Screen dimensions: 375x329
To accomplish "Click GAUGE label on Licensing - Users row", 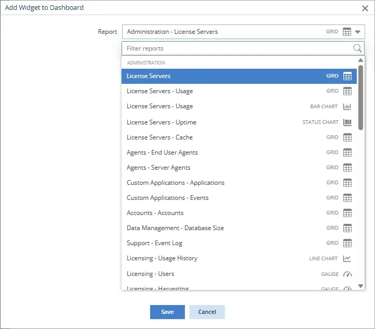I will click(x=330, y=274).
